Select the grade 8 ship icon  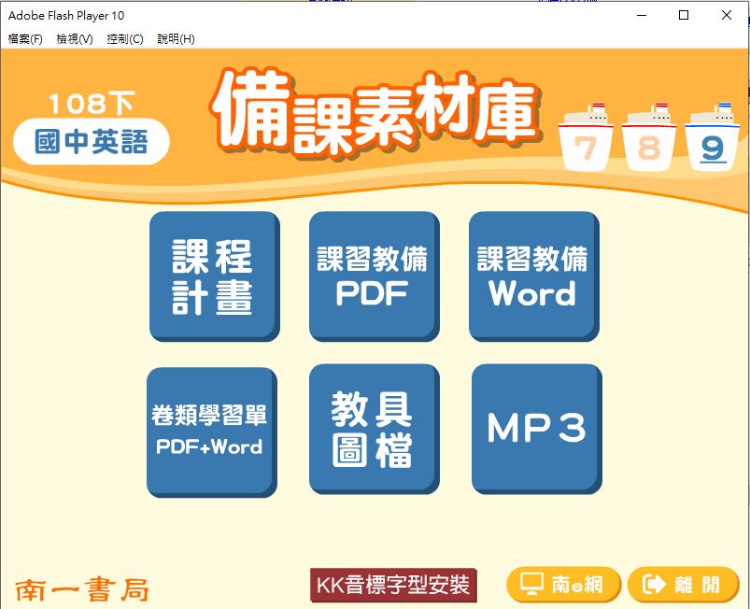pos(649,138)
